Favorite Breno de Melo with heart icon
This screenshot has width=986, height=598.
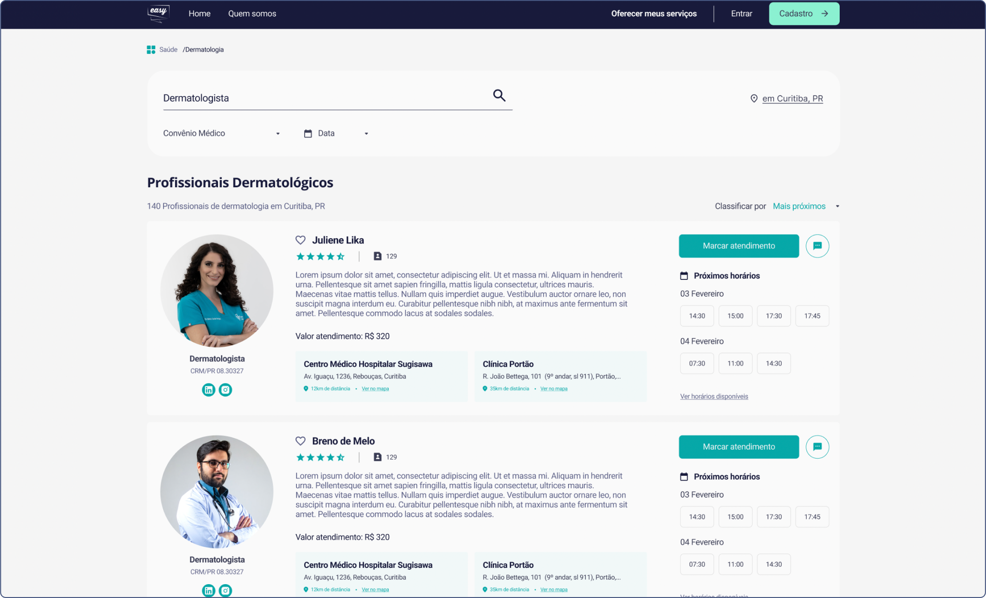click(x=300, y=441)
